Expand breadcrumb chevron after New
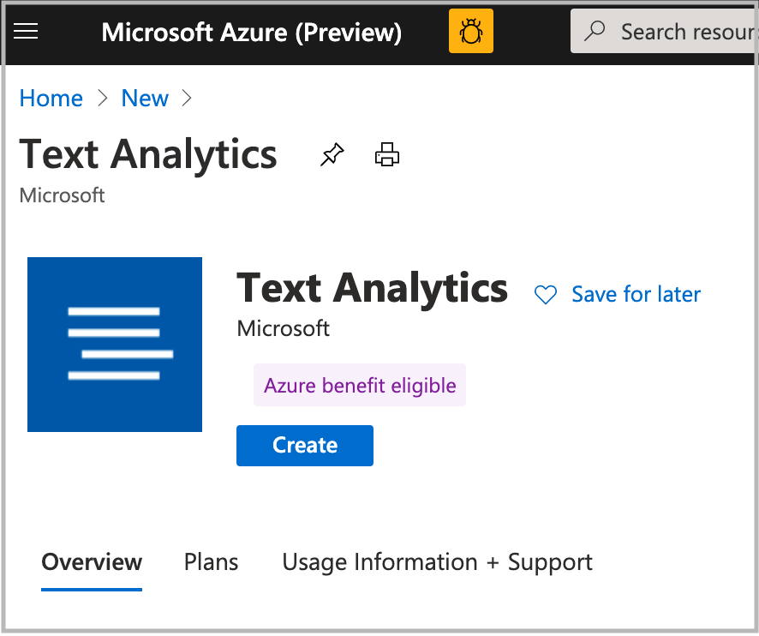Viewport: 759px width, 636px height. click(x=187, y=99)
